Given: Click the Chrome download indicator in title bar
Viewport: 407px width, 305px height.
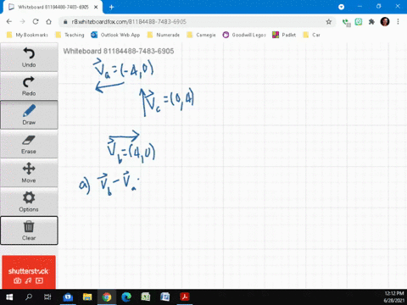Looking at the screenshot, I should tap(342, 7).
